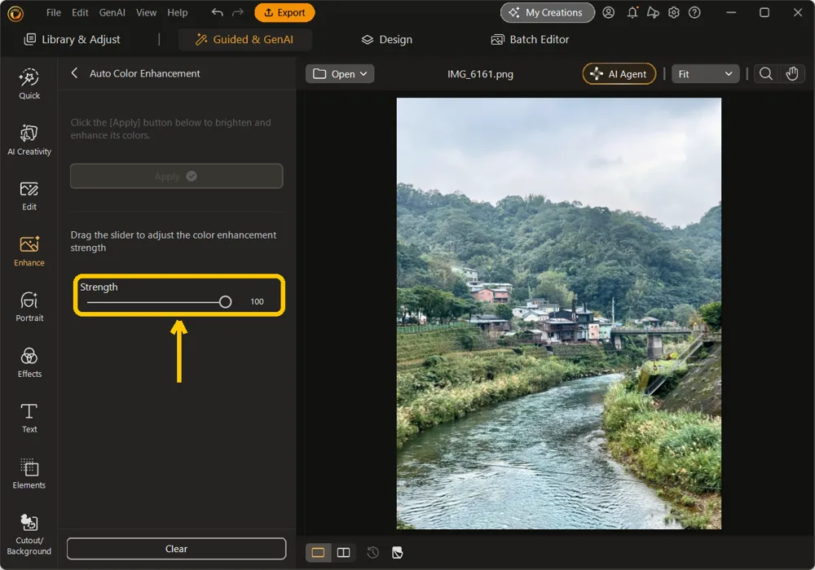Open the Fit zoom level dropdown
Viewport: 815px width, 570px height.
[x=705, y=74]
